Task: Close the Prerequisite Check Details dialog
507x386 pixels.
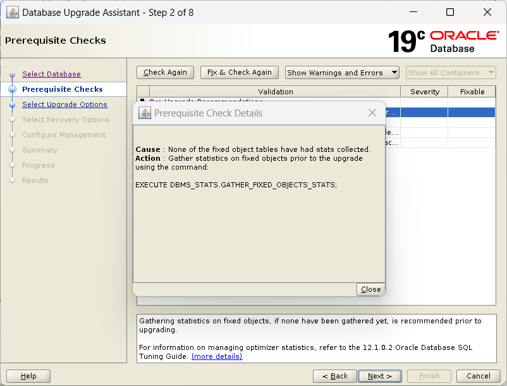Action: click(372, 113)
